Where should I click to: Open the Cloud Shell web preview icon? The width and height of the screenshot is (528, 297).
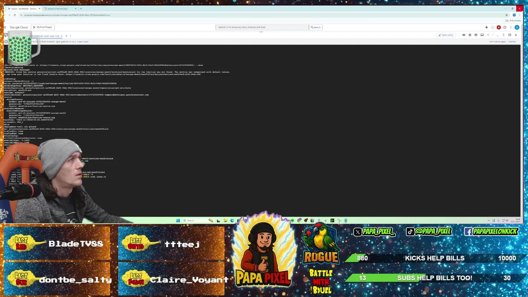coord(476,35)
